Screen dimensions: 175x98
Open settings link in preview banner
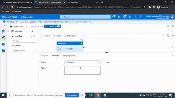(x=76, y=22)
